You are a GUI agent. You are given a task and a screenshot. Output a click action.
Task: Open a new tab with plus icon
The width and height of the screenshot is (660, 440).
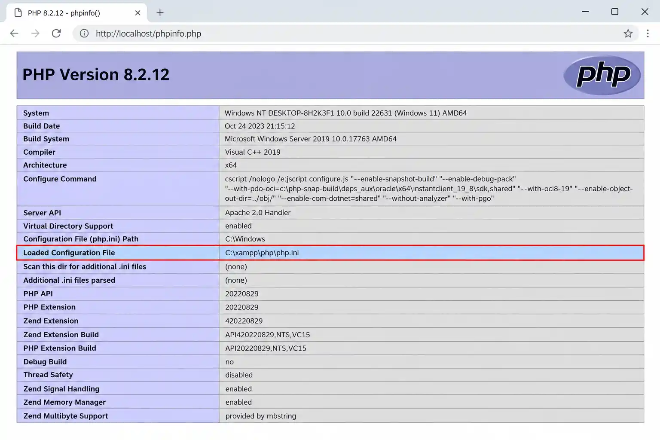pyautogui.click(x=160, y=12)
